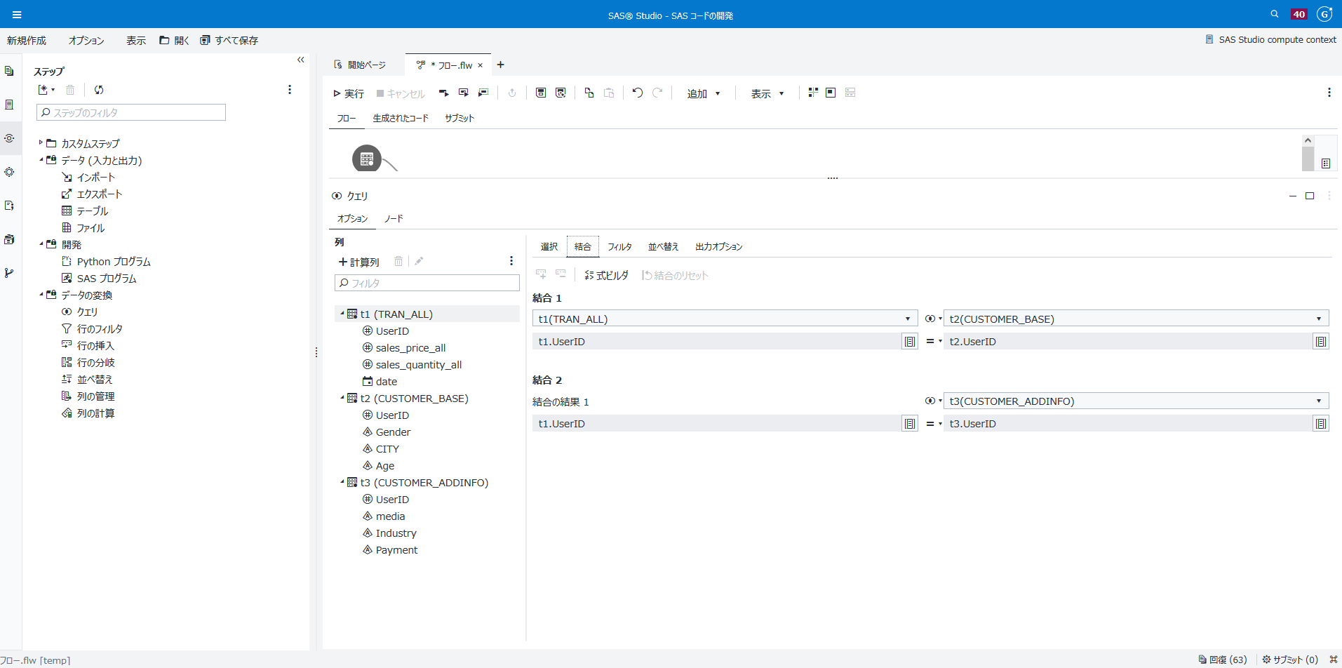Undo the last flow action
Image resolution: width=1342 pixels, height=668 pixels.
(637, 93)
